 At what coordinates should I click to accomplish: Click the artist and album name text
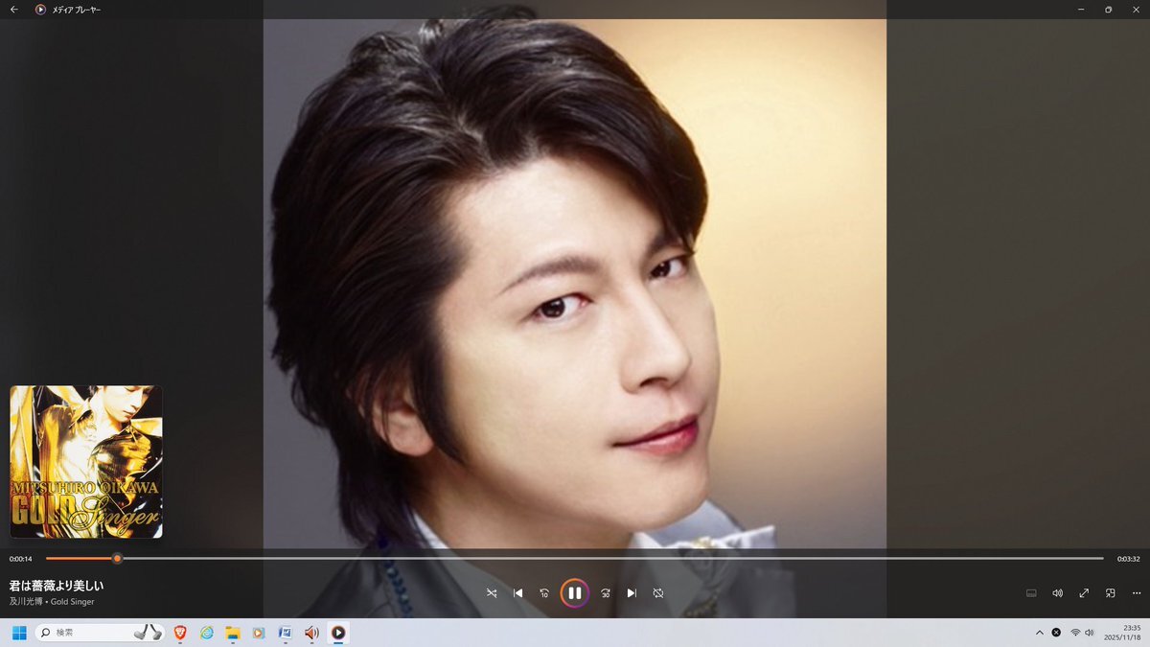(52, 602)
